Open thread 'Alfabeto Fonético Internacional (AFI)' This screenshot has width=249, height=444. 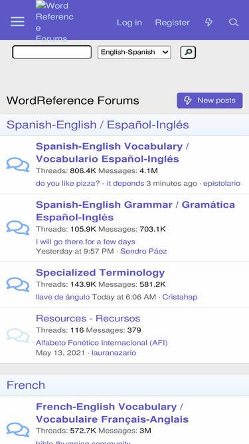[102, 343]
